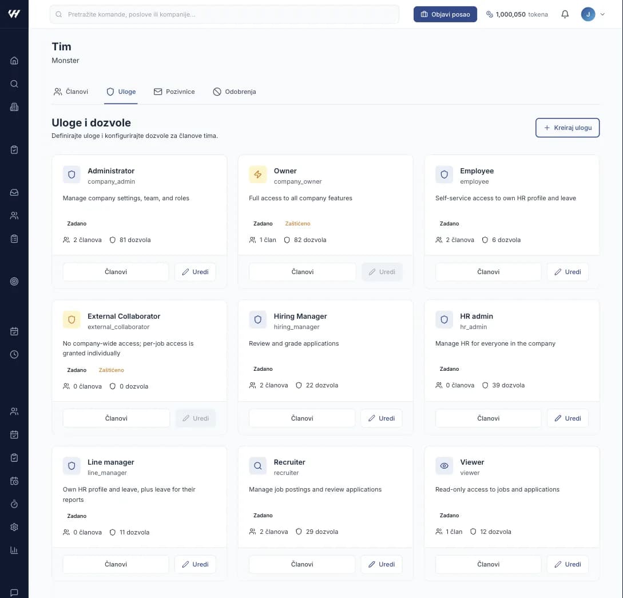
Task: Click the Zaštićeno badge on Owner card
Action: click(297, 224)
